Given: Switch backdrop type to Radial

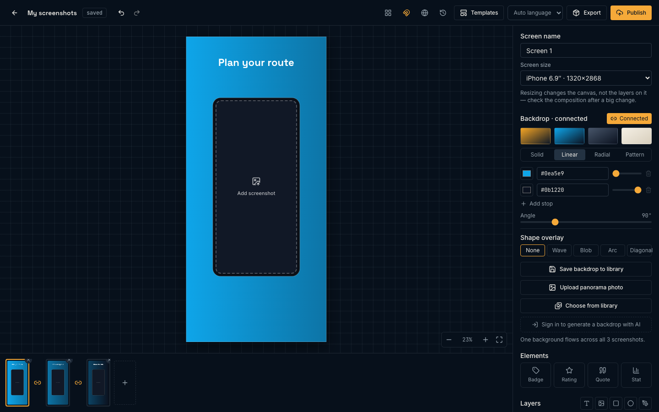Looking at the screenshot, I should tap(602, 155).
